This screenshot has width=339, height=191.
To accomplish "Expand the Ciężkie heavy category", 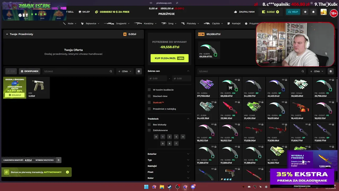I will click(x=213, y=23).
